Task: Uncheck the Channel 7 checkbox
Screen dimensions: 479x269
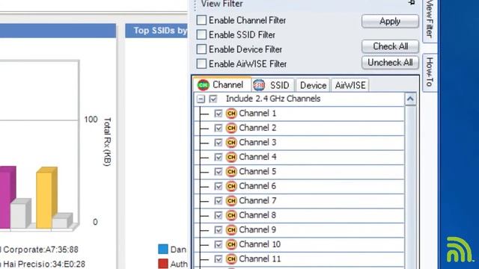Action: pyautogui.click(x=218, y=201)
